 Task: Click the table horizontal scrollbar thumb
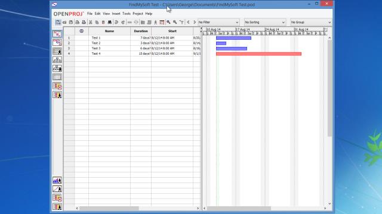(x=109, y=209)
